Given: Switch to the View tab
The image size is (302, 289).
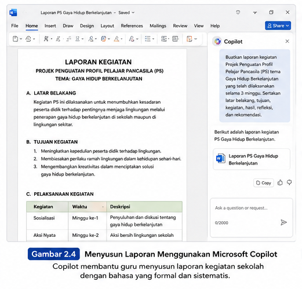Looking at the screenshot, I should pyautogui.click(x=199, y=26).
